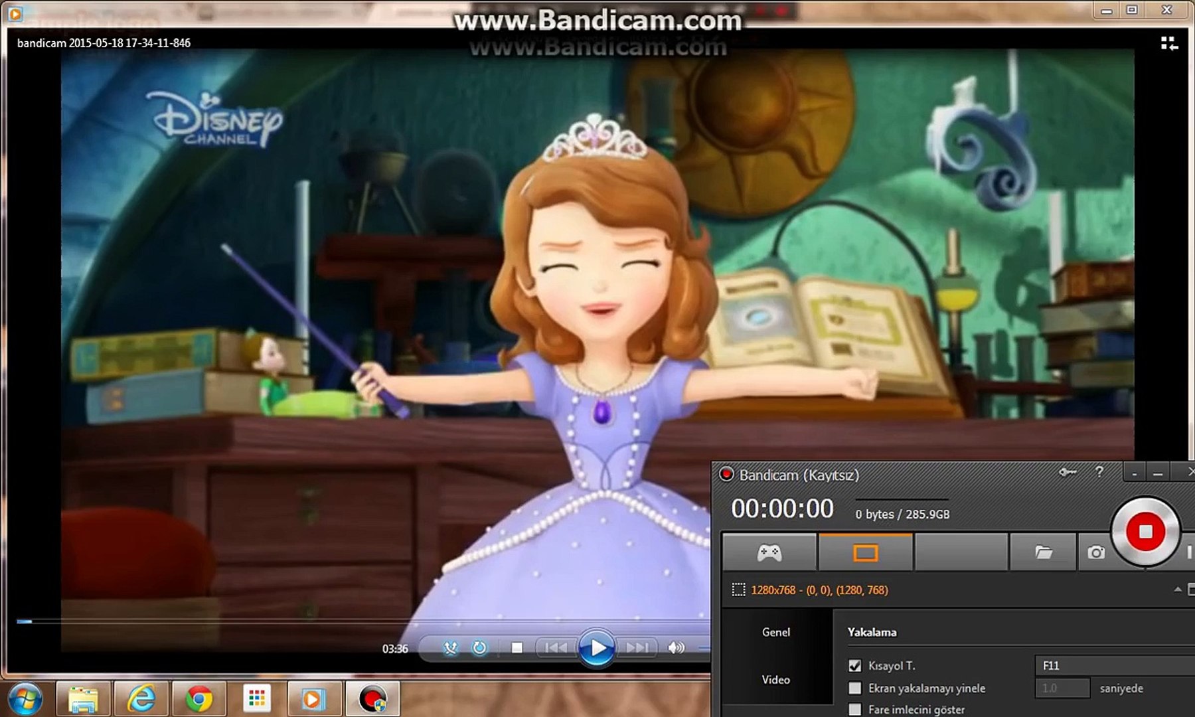Switch to Windows Media Player taskbar button
This screenshot has height=717, width=1195.
tap(315, 699)
